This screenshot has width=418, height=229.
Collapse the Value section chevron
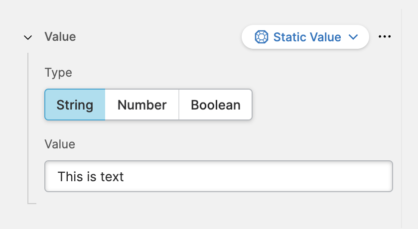[28, 37]
